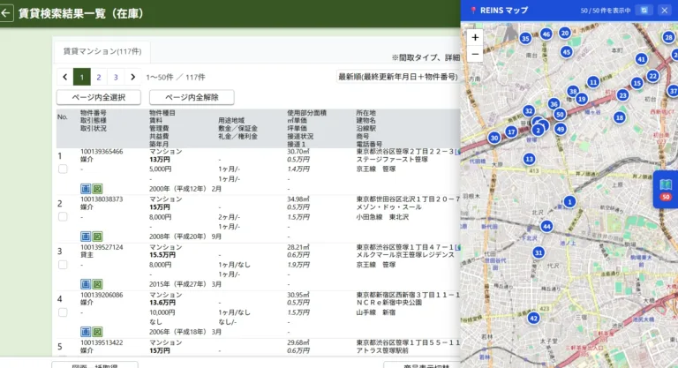Select map marker 41
Viewport: 678px width, 368px height.
(641, 59)
